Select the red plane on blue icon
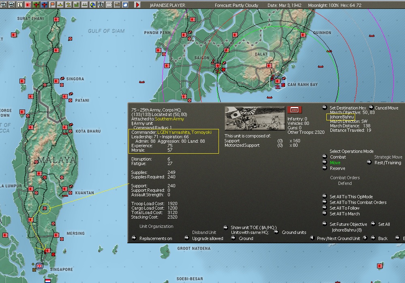 [x=44, y=4]
